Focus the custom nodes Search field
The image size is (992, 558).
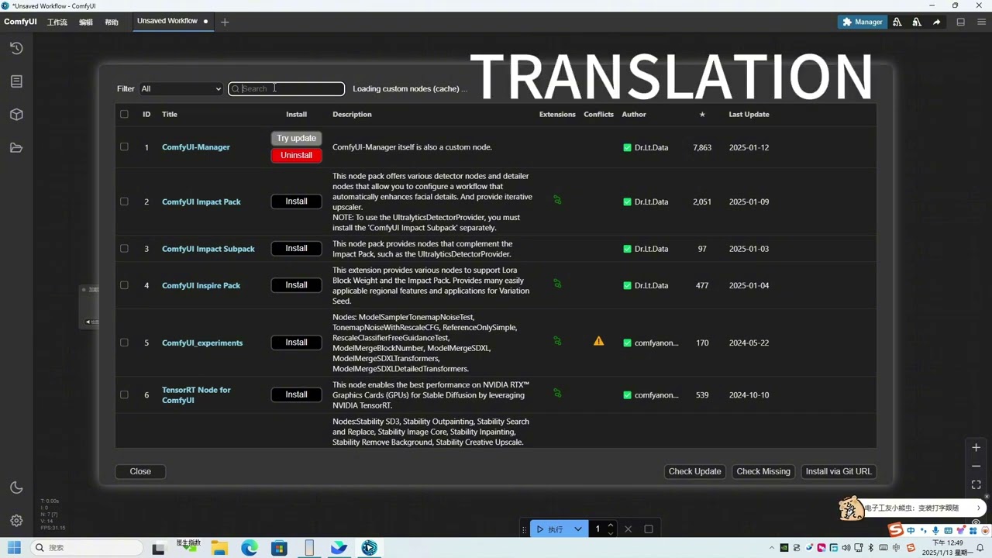[286, 89]
